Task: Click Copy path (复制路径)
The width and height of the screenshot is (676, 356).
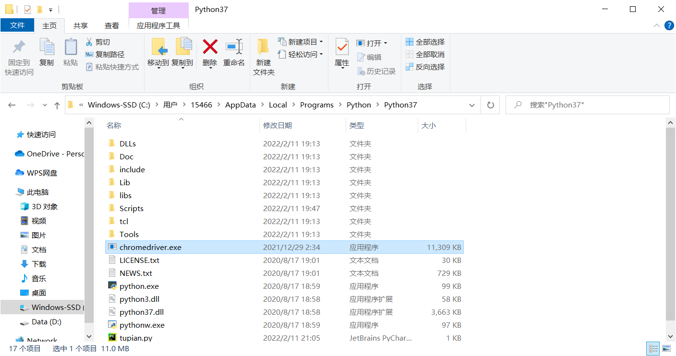Action: (x=105, y=54)
